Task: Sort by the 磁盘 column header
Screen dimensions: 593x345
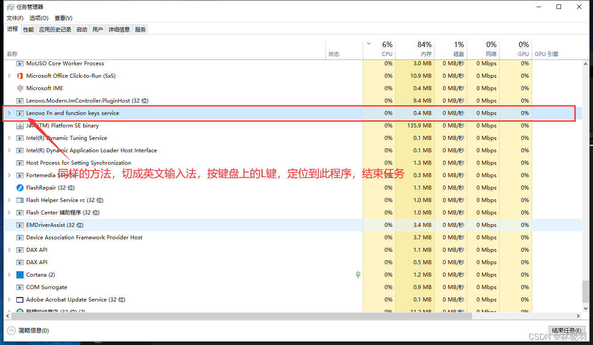Action: click(451, 49)
